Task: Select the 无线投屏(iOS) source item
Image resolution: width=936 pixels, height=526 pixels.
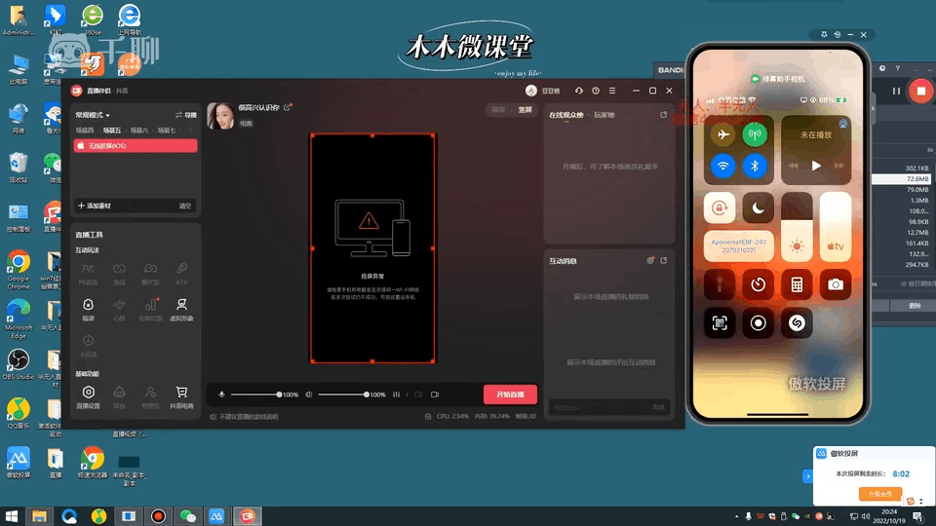Action: (136, 145)
